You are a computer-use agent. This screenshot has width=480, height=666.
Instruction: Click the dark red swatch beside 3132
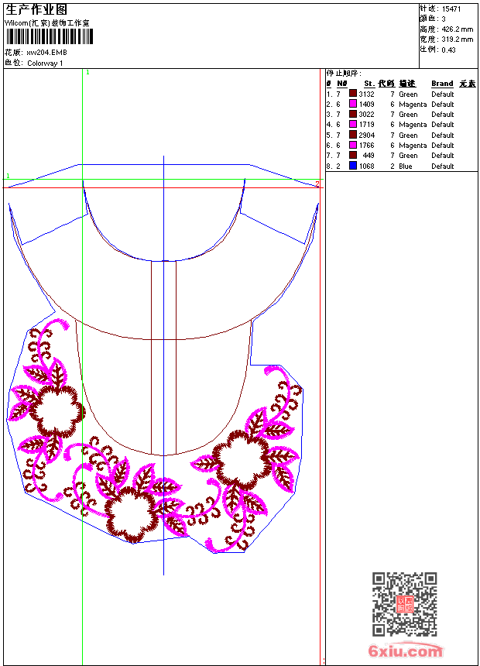pos(353,93)
